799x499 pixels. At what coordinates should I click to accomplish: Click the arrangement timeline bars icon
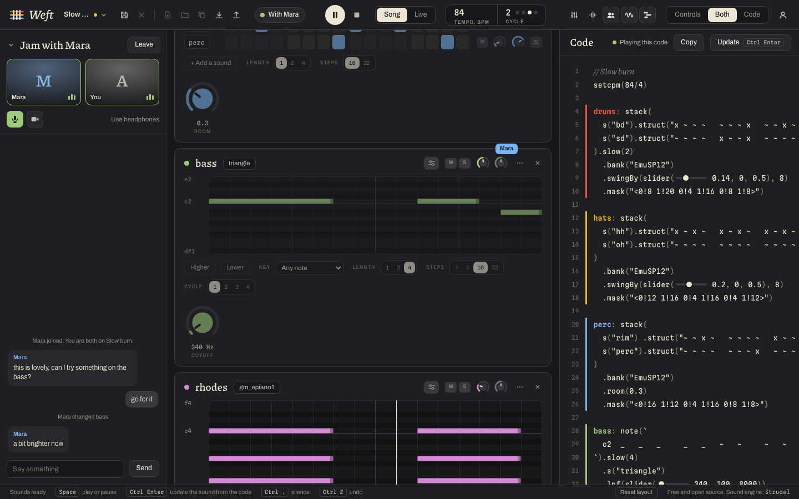coord(648,15)
